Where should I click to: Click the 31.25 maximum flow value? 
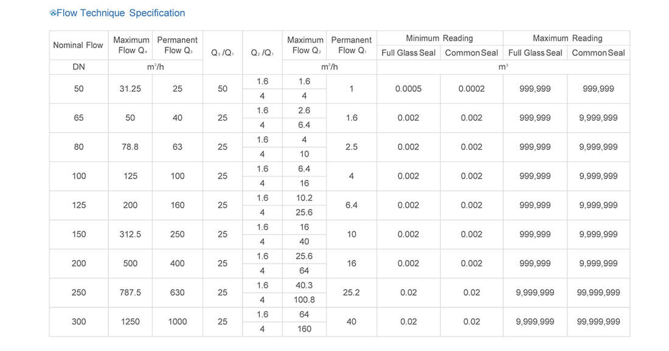click(x=130, y=89)
